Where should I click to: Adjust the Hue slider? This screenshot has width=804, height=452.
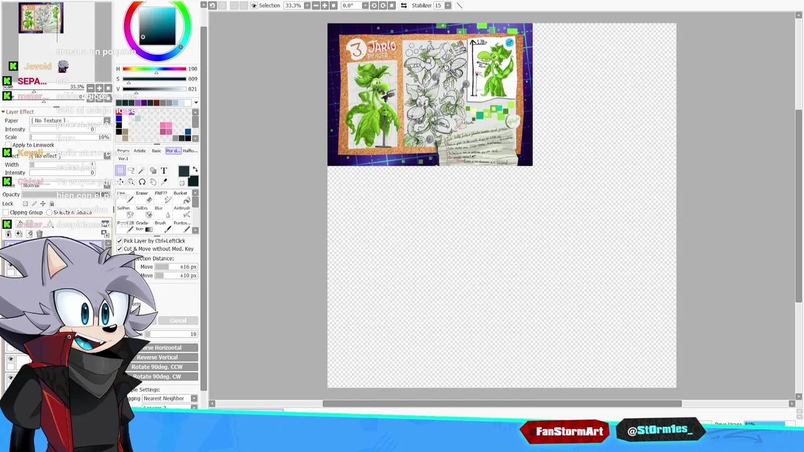154,69
